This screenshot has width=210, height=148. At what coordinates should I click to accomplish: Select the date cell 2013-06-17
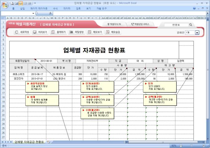pos(37,74)
